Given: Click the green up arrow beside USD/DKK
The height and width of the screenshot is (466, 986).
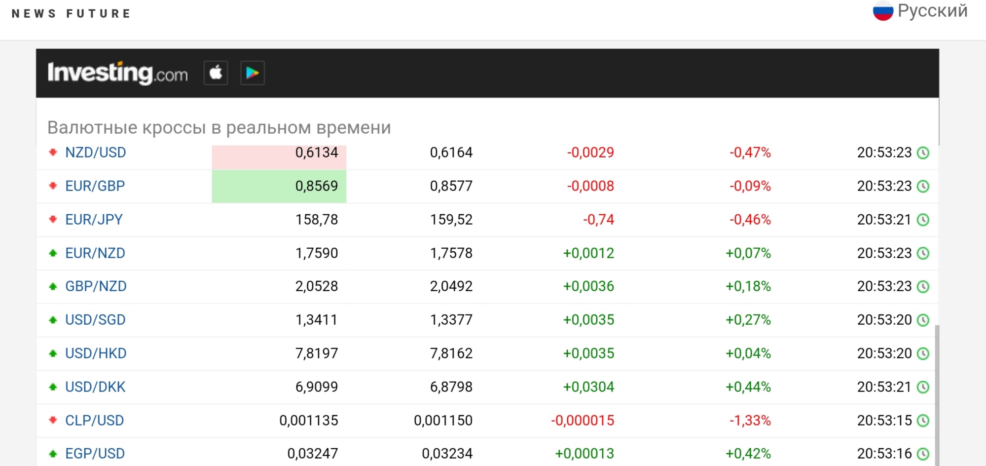Looking at the screenshot, I should pyautogui.click(x=53, y=387).
